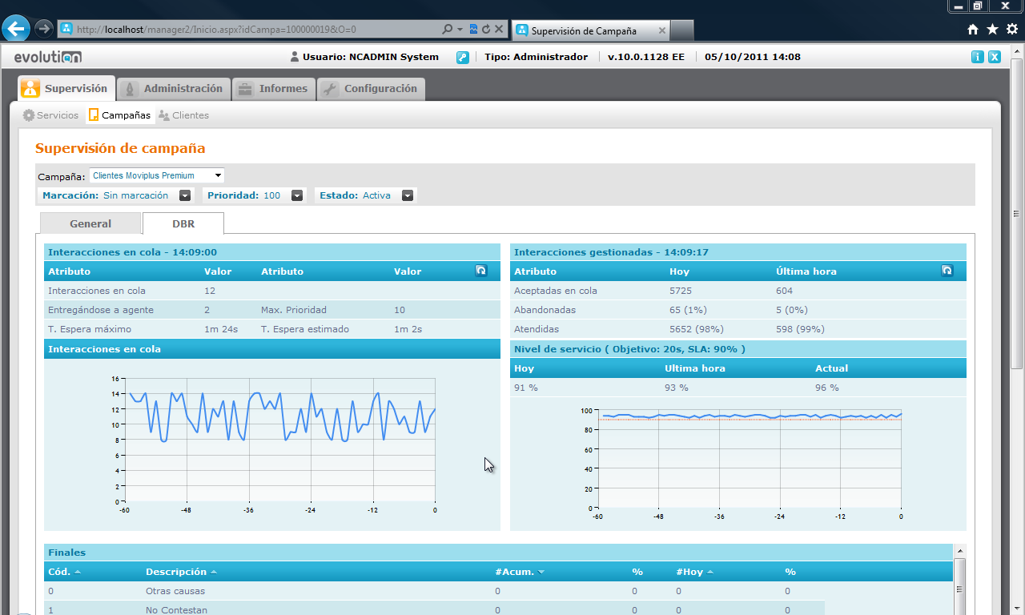
Task: Click 'Sin marcación' value text
Action: (x=135, y=195)
